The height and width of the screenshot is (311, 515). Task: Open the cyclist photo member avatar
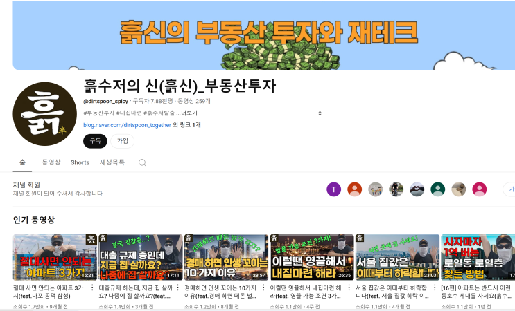tap(396, 189)
